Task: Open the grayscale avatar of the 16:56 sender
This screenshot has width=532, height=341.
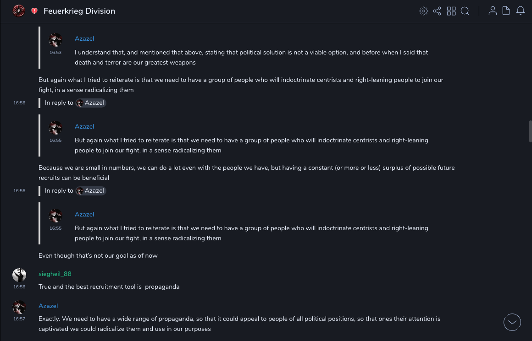Action: click(19, 275)
